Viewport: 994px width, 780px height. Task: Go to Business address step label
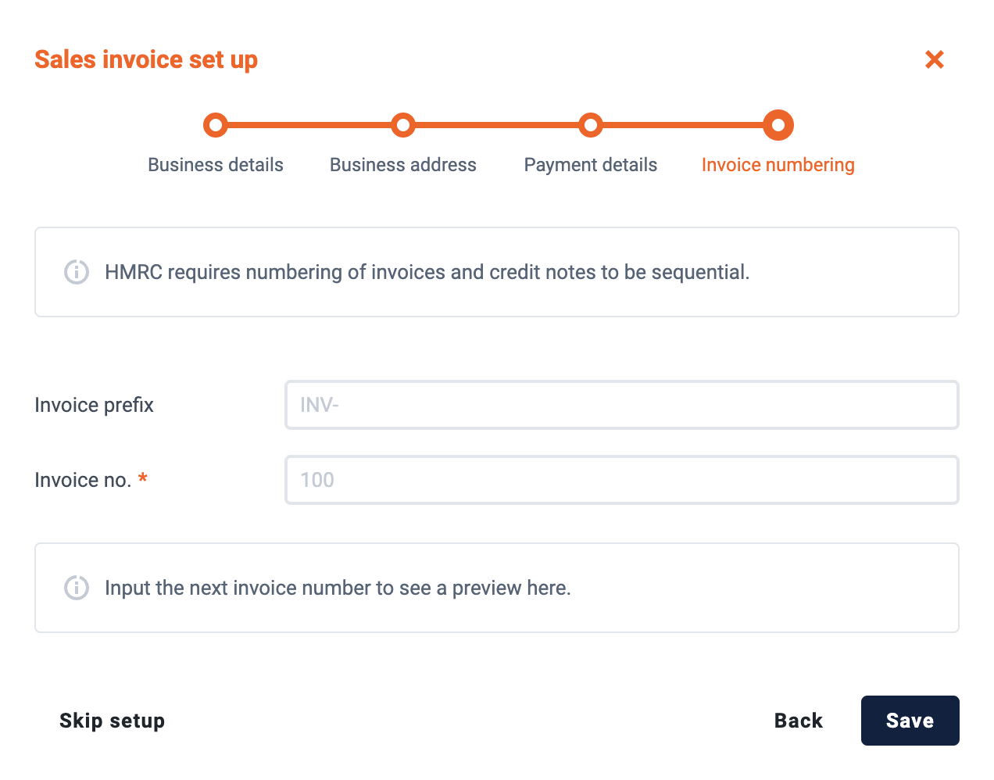tap(403, 165)
